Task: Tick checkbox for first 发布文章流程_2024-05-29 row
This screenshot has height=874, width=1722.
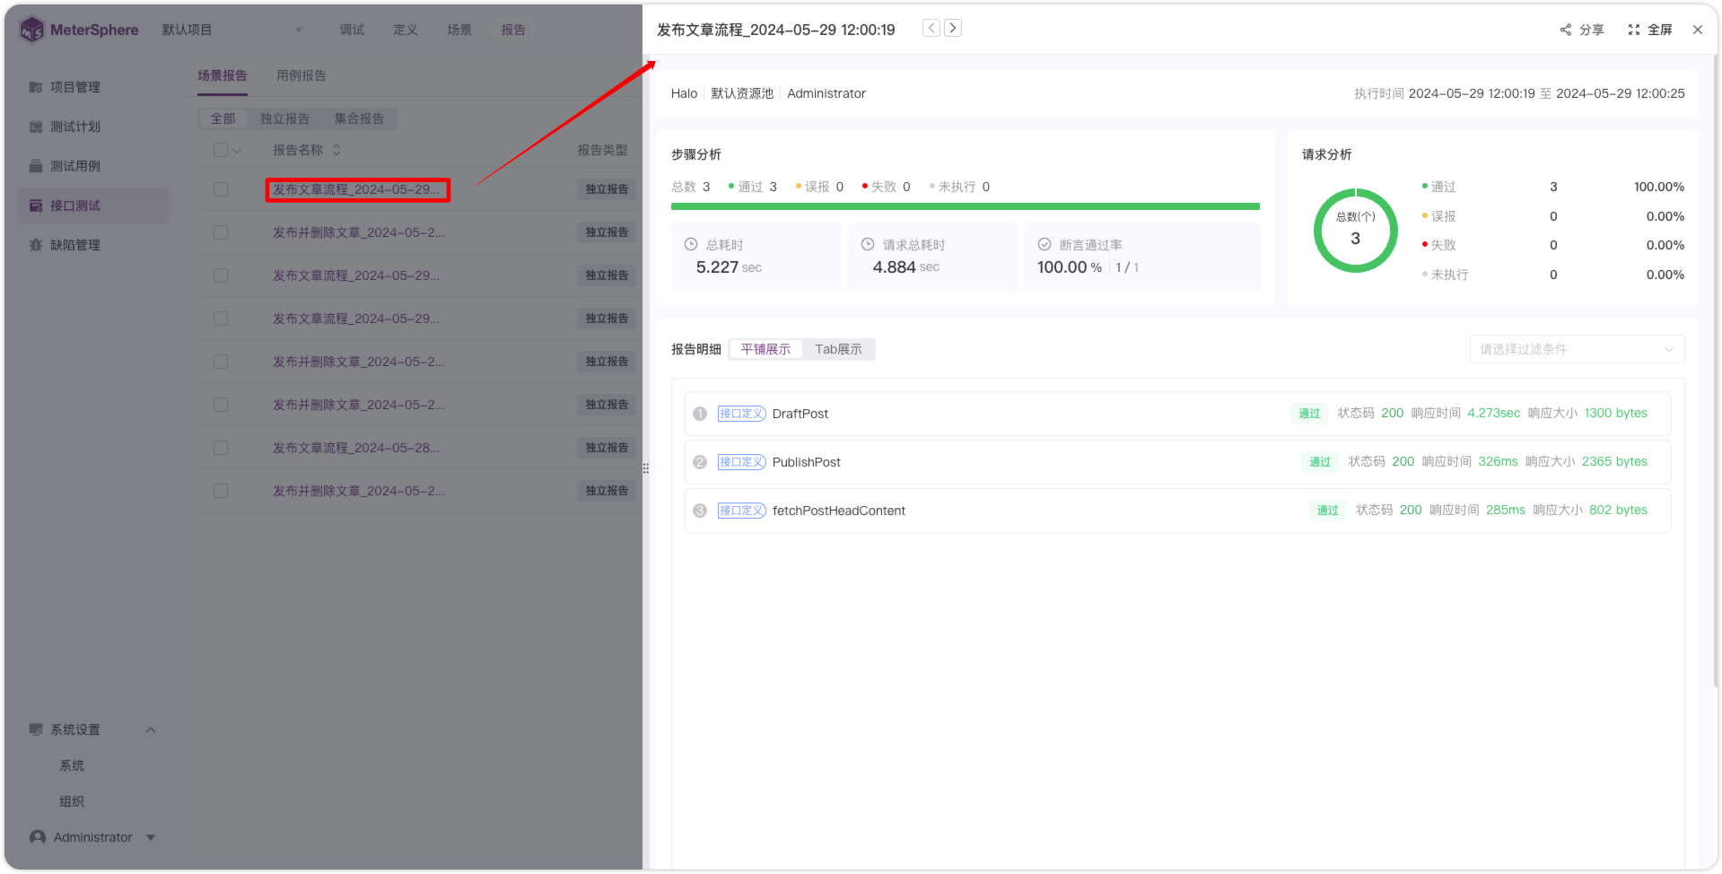Action: tap(221, 189)
